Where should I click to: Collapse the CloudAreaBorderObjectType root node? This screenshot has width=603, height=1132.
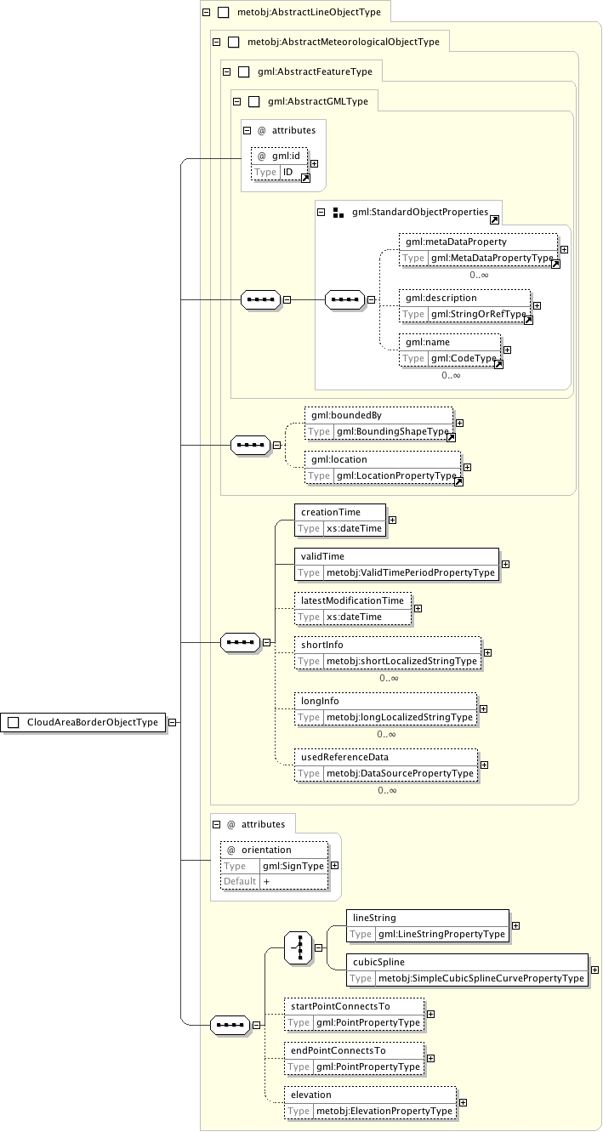tap(173, 722)
